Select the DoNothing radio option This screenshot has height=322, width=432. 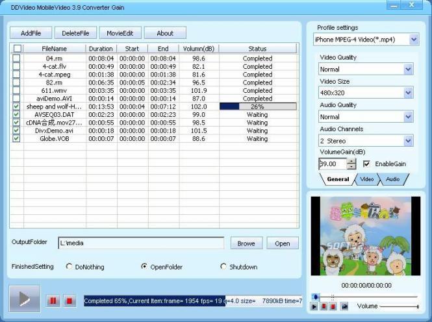(x=69, y=266)
